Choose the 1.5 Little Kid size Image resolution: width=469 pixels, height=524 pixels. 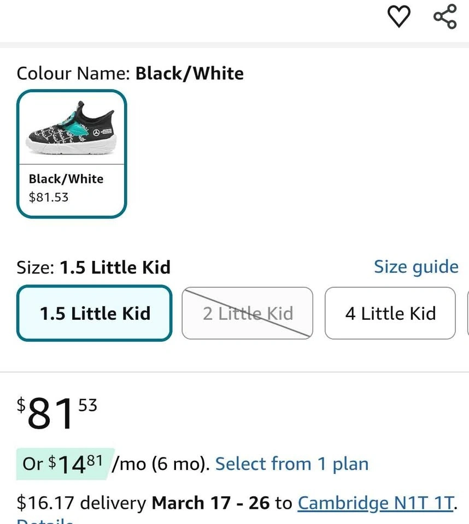95,313
